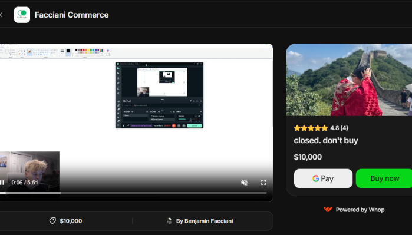Click the $10,000 price under the video
The width and height of the screenshot is (412, 235).
(71, 221)
